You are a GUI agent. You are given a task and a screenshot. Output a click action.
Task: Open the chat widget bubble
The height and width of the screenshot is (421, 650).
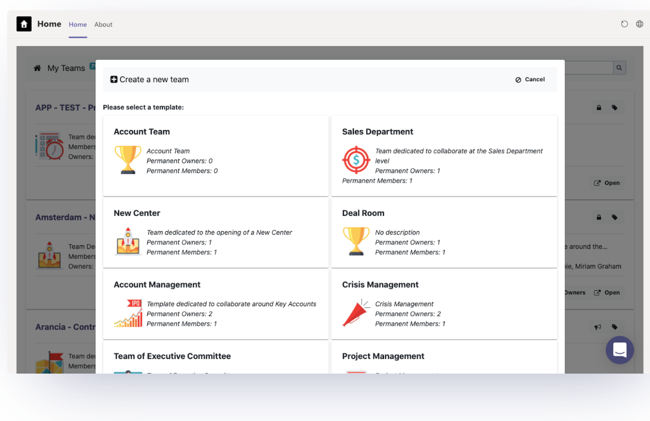click(x=620, y=350)
